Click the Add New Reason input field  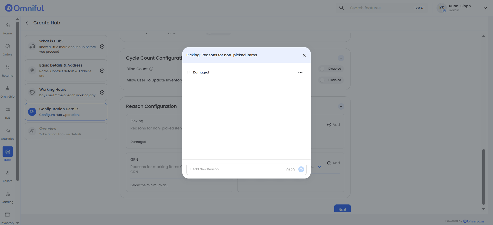click(236, 170)
